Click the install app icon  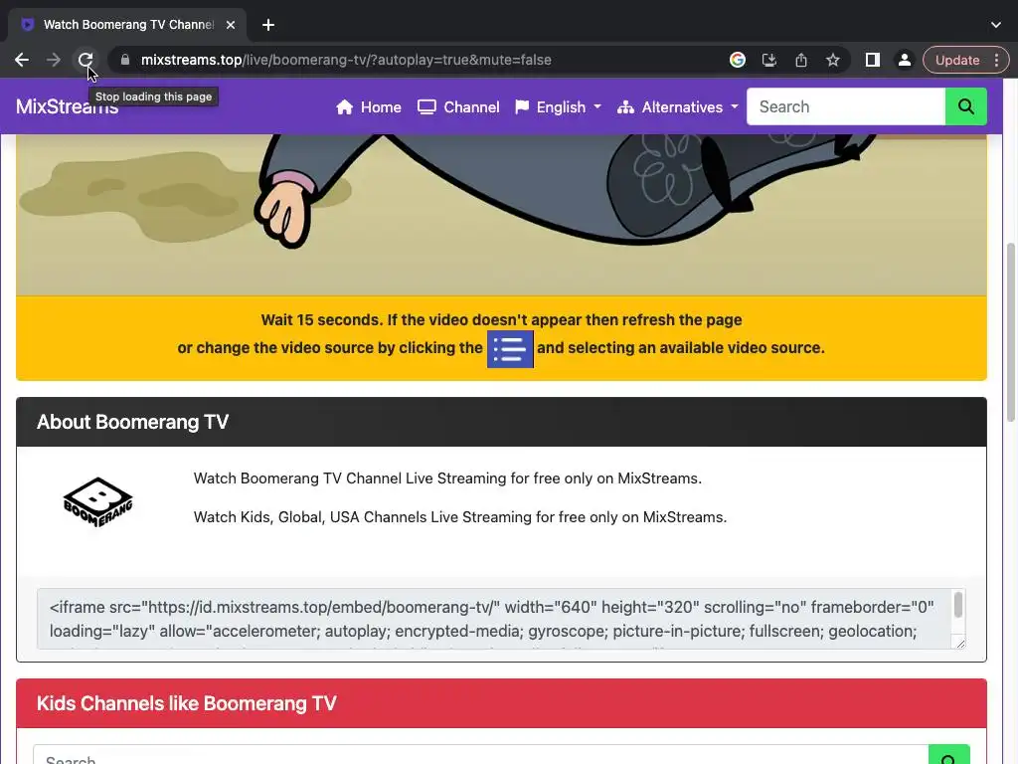pyautogui.click(x=769, y=60)
